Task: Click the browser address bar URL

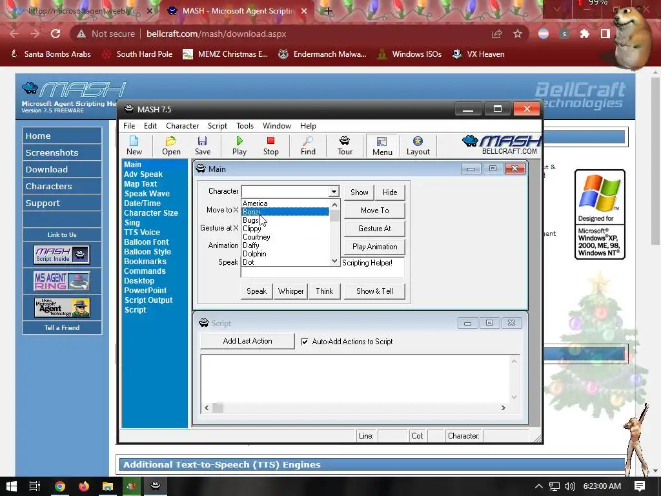Action: [216, 34]
